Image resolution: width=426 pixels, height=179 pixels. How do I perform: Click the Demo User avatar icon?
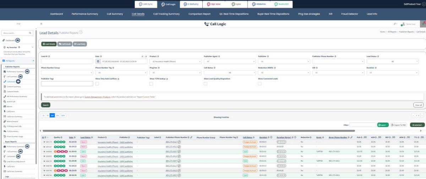click(403, 24)
